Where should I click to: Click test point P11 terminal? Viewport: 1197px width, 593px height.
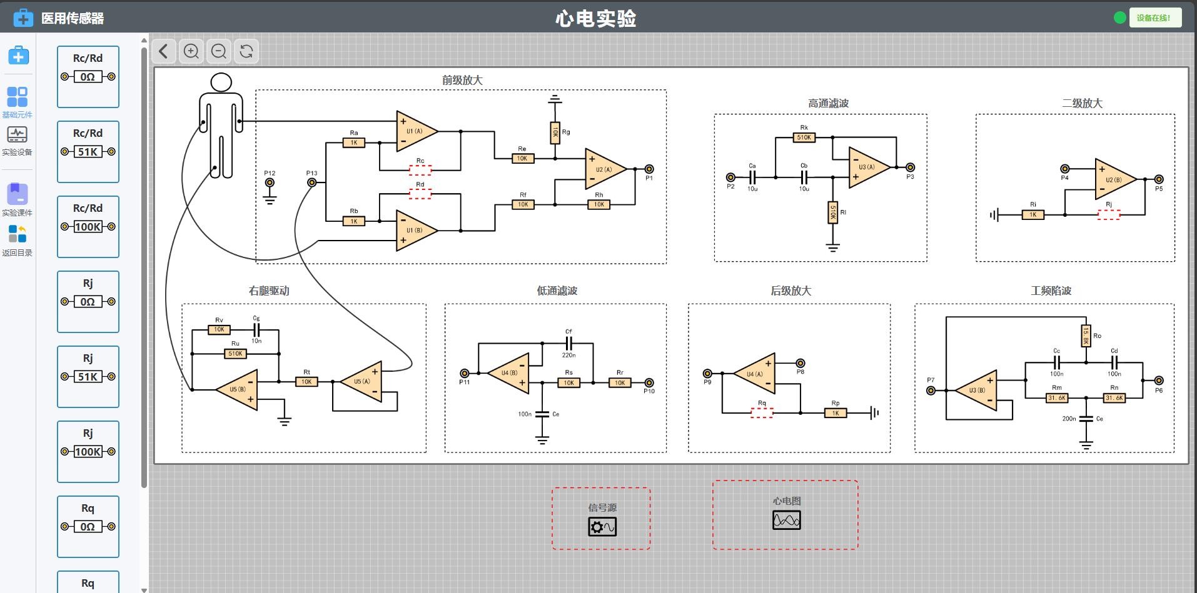465,373
